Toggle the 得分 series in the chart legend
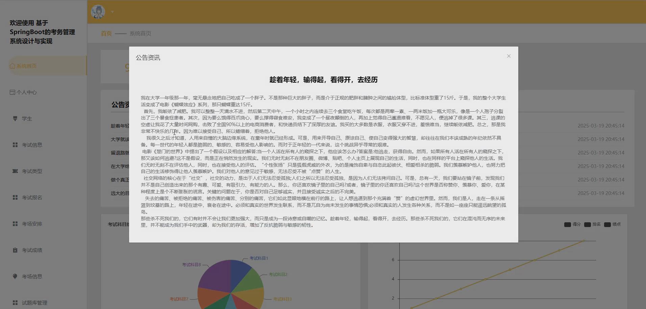Image resolution: width=646 pixels, height=309 pixels. [x=568, y=224]
